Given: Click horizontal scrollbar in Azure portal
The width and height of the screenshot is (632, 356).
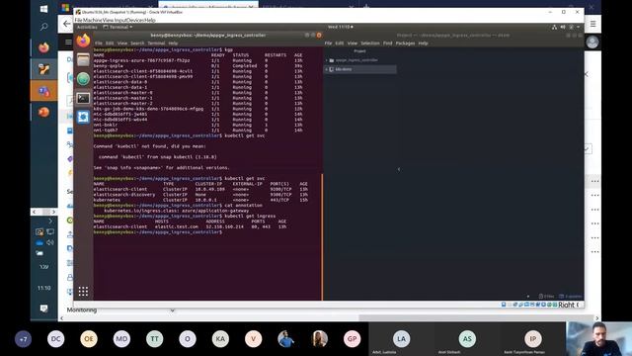Looking at the screenshot, I should click(x=476, y=318).
